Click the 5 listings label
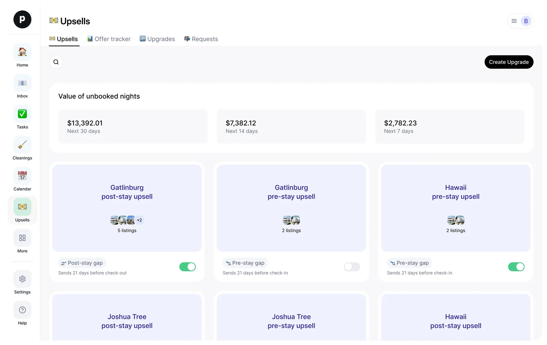The width and height of the screenshot is (547, 345). tap(127, 230)
